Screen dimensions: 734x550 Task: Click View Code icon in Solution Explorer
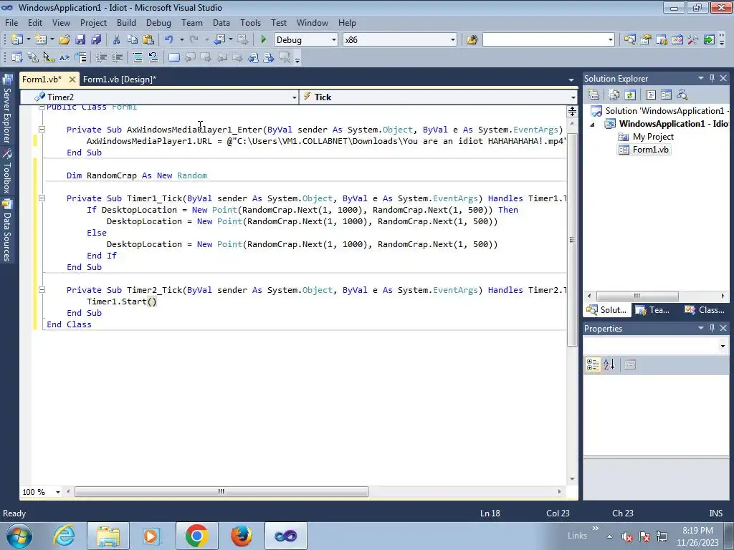[651, 95]
